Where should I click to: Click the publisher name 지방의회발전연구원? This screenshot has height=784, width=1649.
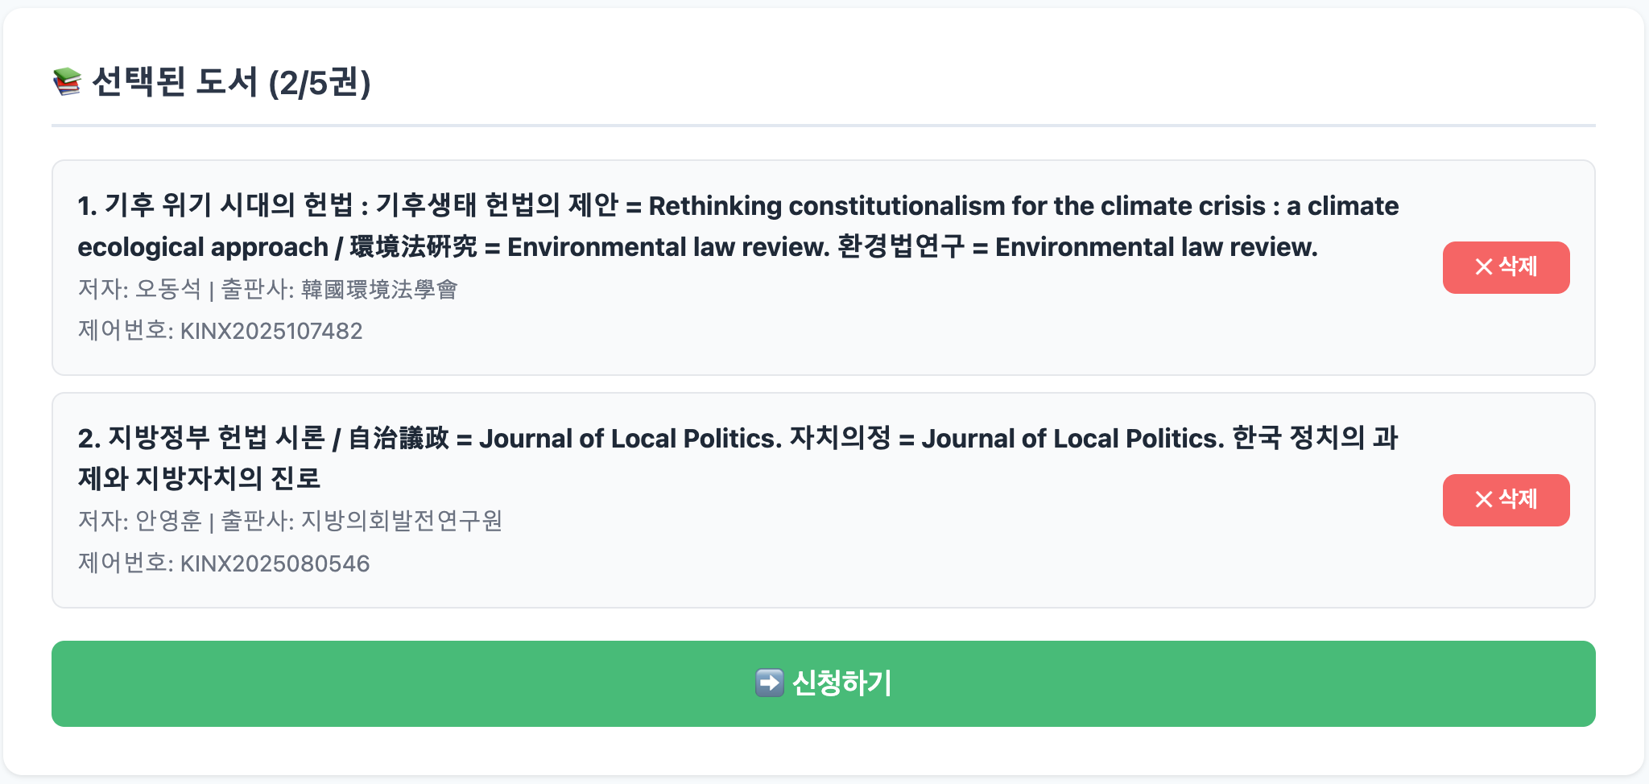pos(401,522)
